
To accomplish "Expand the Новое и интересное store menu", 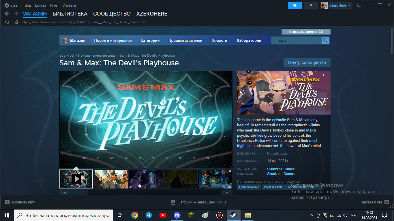I will click(x=113, y=41).
